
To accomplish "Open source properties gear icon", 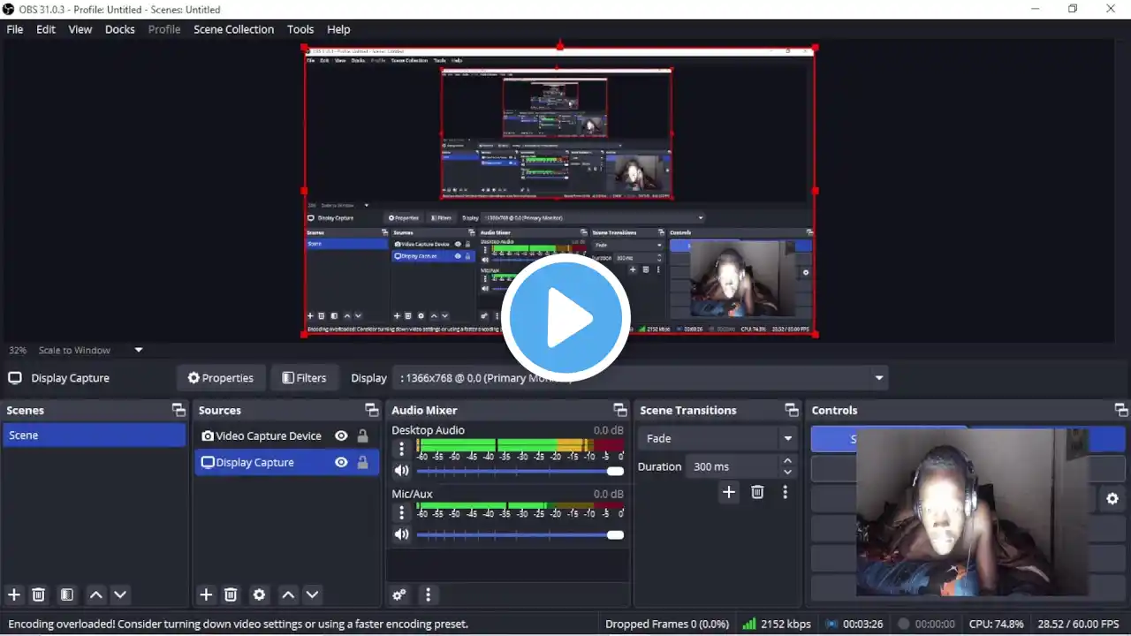I will click(x=259, y=595).
